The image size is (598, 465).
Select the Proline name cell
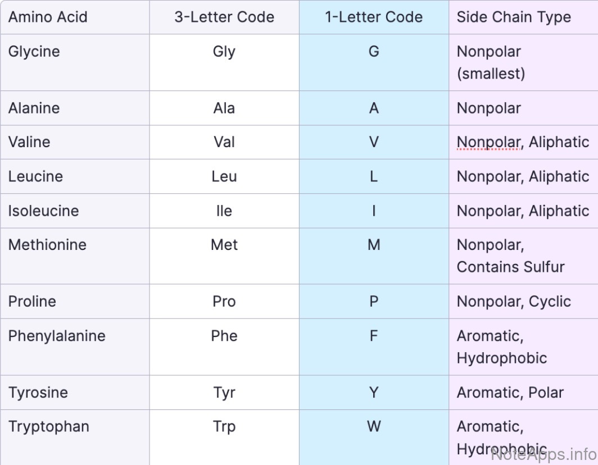click(x=32, y=302)
